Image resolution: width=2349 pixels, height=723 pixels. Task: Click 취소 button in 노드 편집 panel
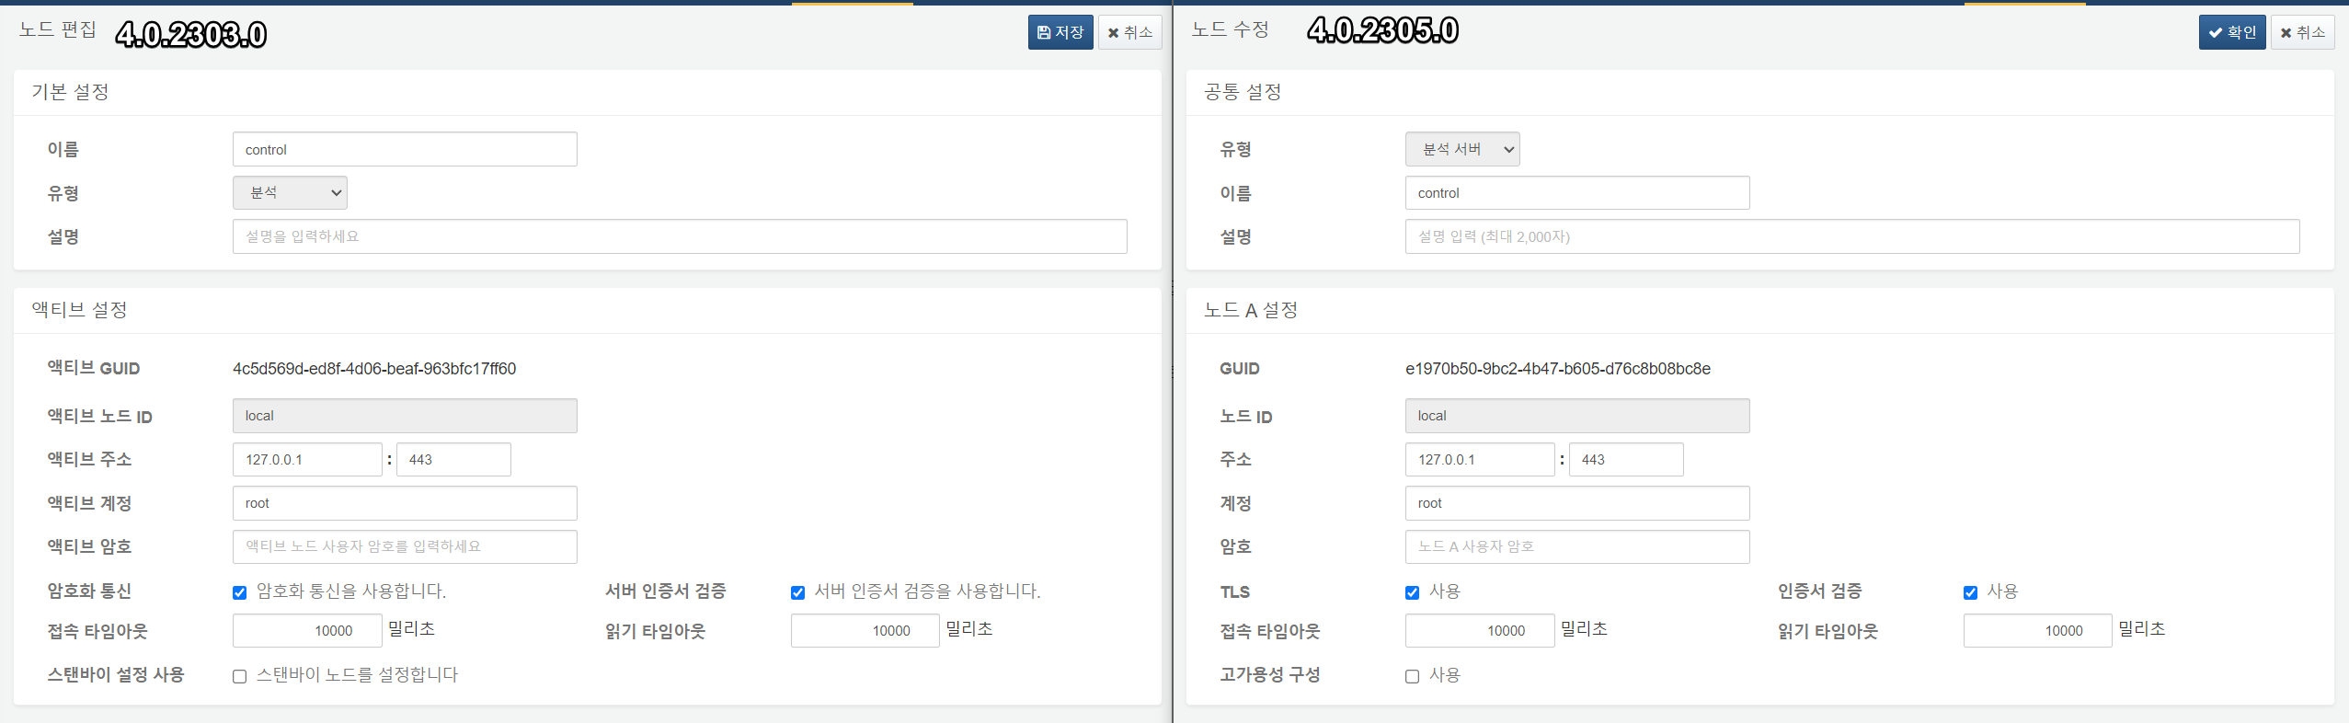pos(1130,32)
